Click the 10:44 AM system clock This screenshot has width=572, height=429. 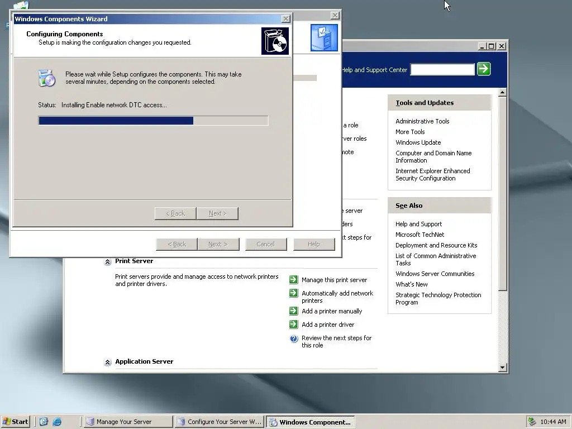[x=553, y=422]
